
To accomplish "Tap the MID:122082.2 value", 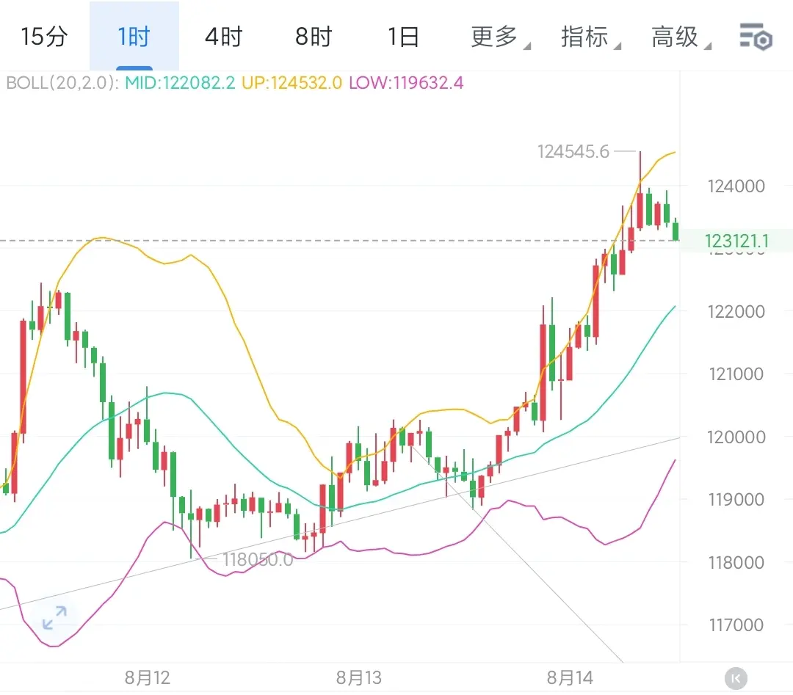I will click(x=180, y=82).
